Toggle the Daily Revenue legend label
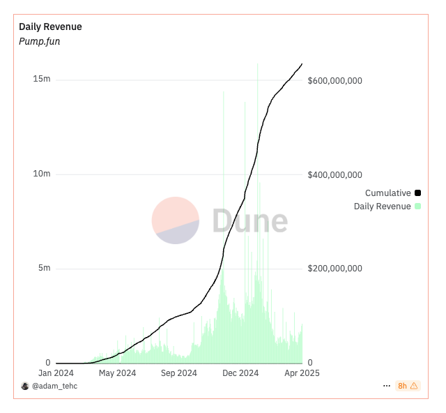This screenshot has width=446, height=413. (x=382, y=206)
